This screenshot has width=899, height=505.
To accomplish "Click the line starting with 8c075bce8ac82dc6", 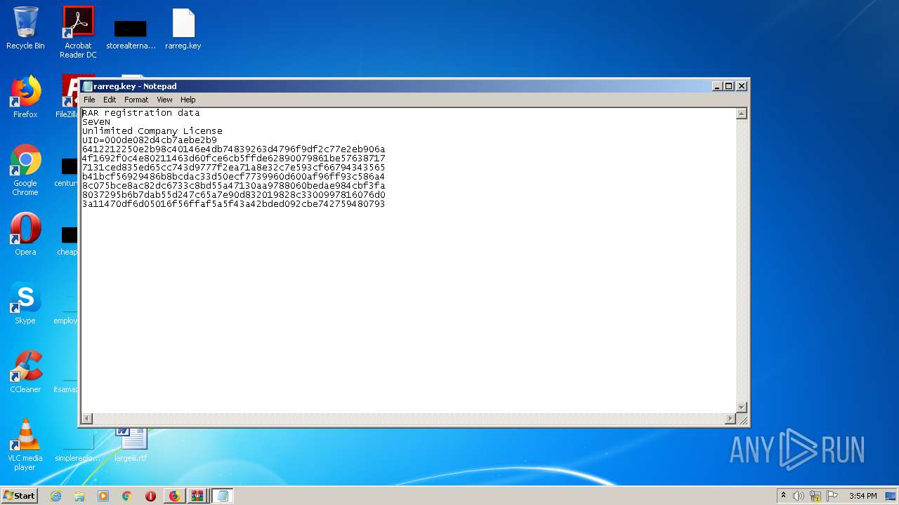I will pos(233,185).
